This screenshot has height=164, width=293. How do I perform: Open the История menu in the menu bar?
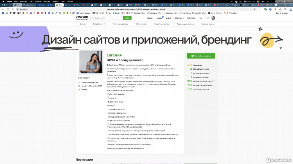tap(38, 1)
